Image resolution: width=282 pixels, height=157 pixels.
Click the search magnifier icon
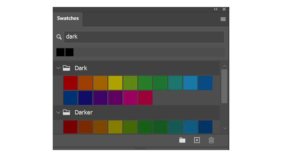[59, 37]
